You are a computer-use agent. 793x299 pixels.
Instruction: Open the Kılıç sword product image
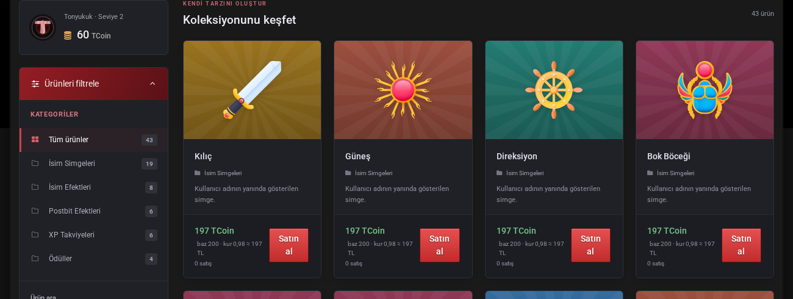pos(252,90)
